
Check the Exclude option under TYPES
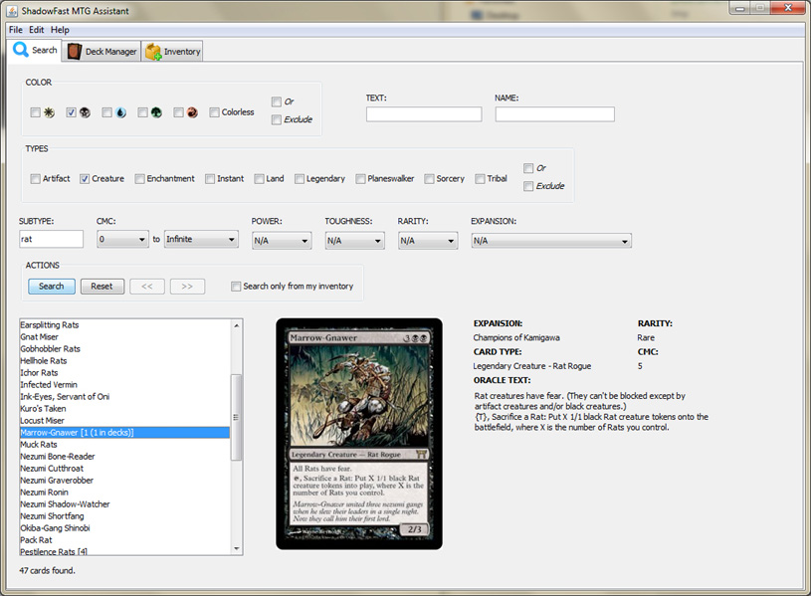point(528,186)
